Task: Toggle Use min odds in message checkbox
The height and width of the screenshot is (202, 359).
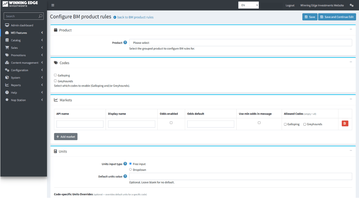Action: (x=259, y=123)
